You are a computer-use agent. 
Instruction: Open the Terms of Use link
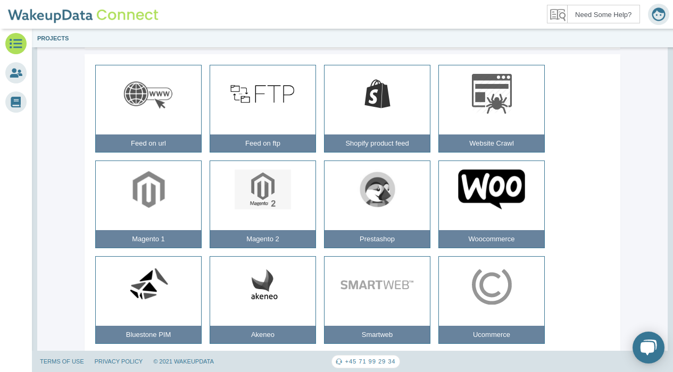(62, 361)
